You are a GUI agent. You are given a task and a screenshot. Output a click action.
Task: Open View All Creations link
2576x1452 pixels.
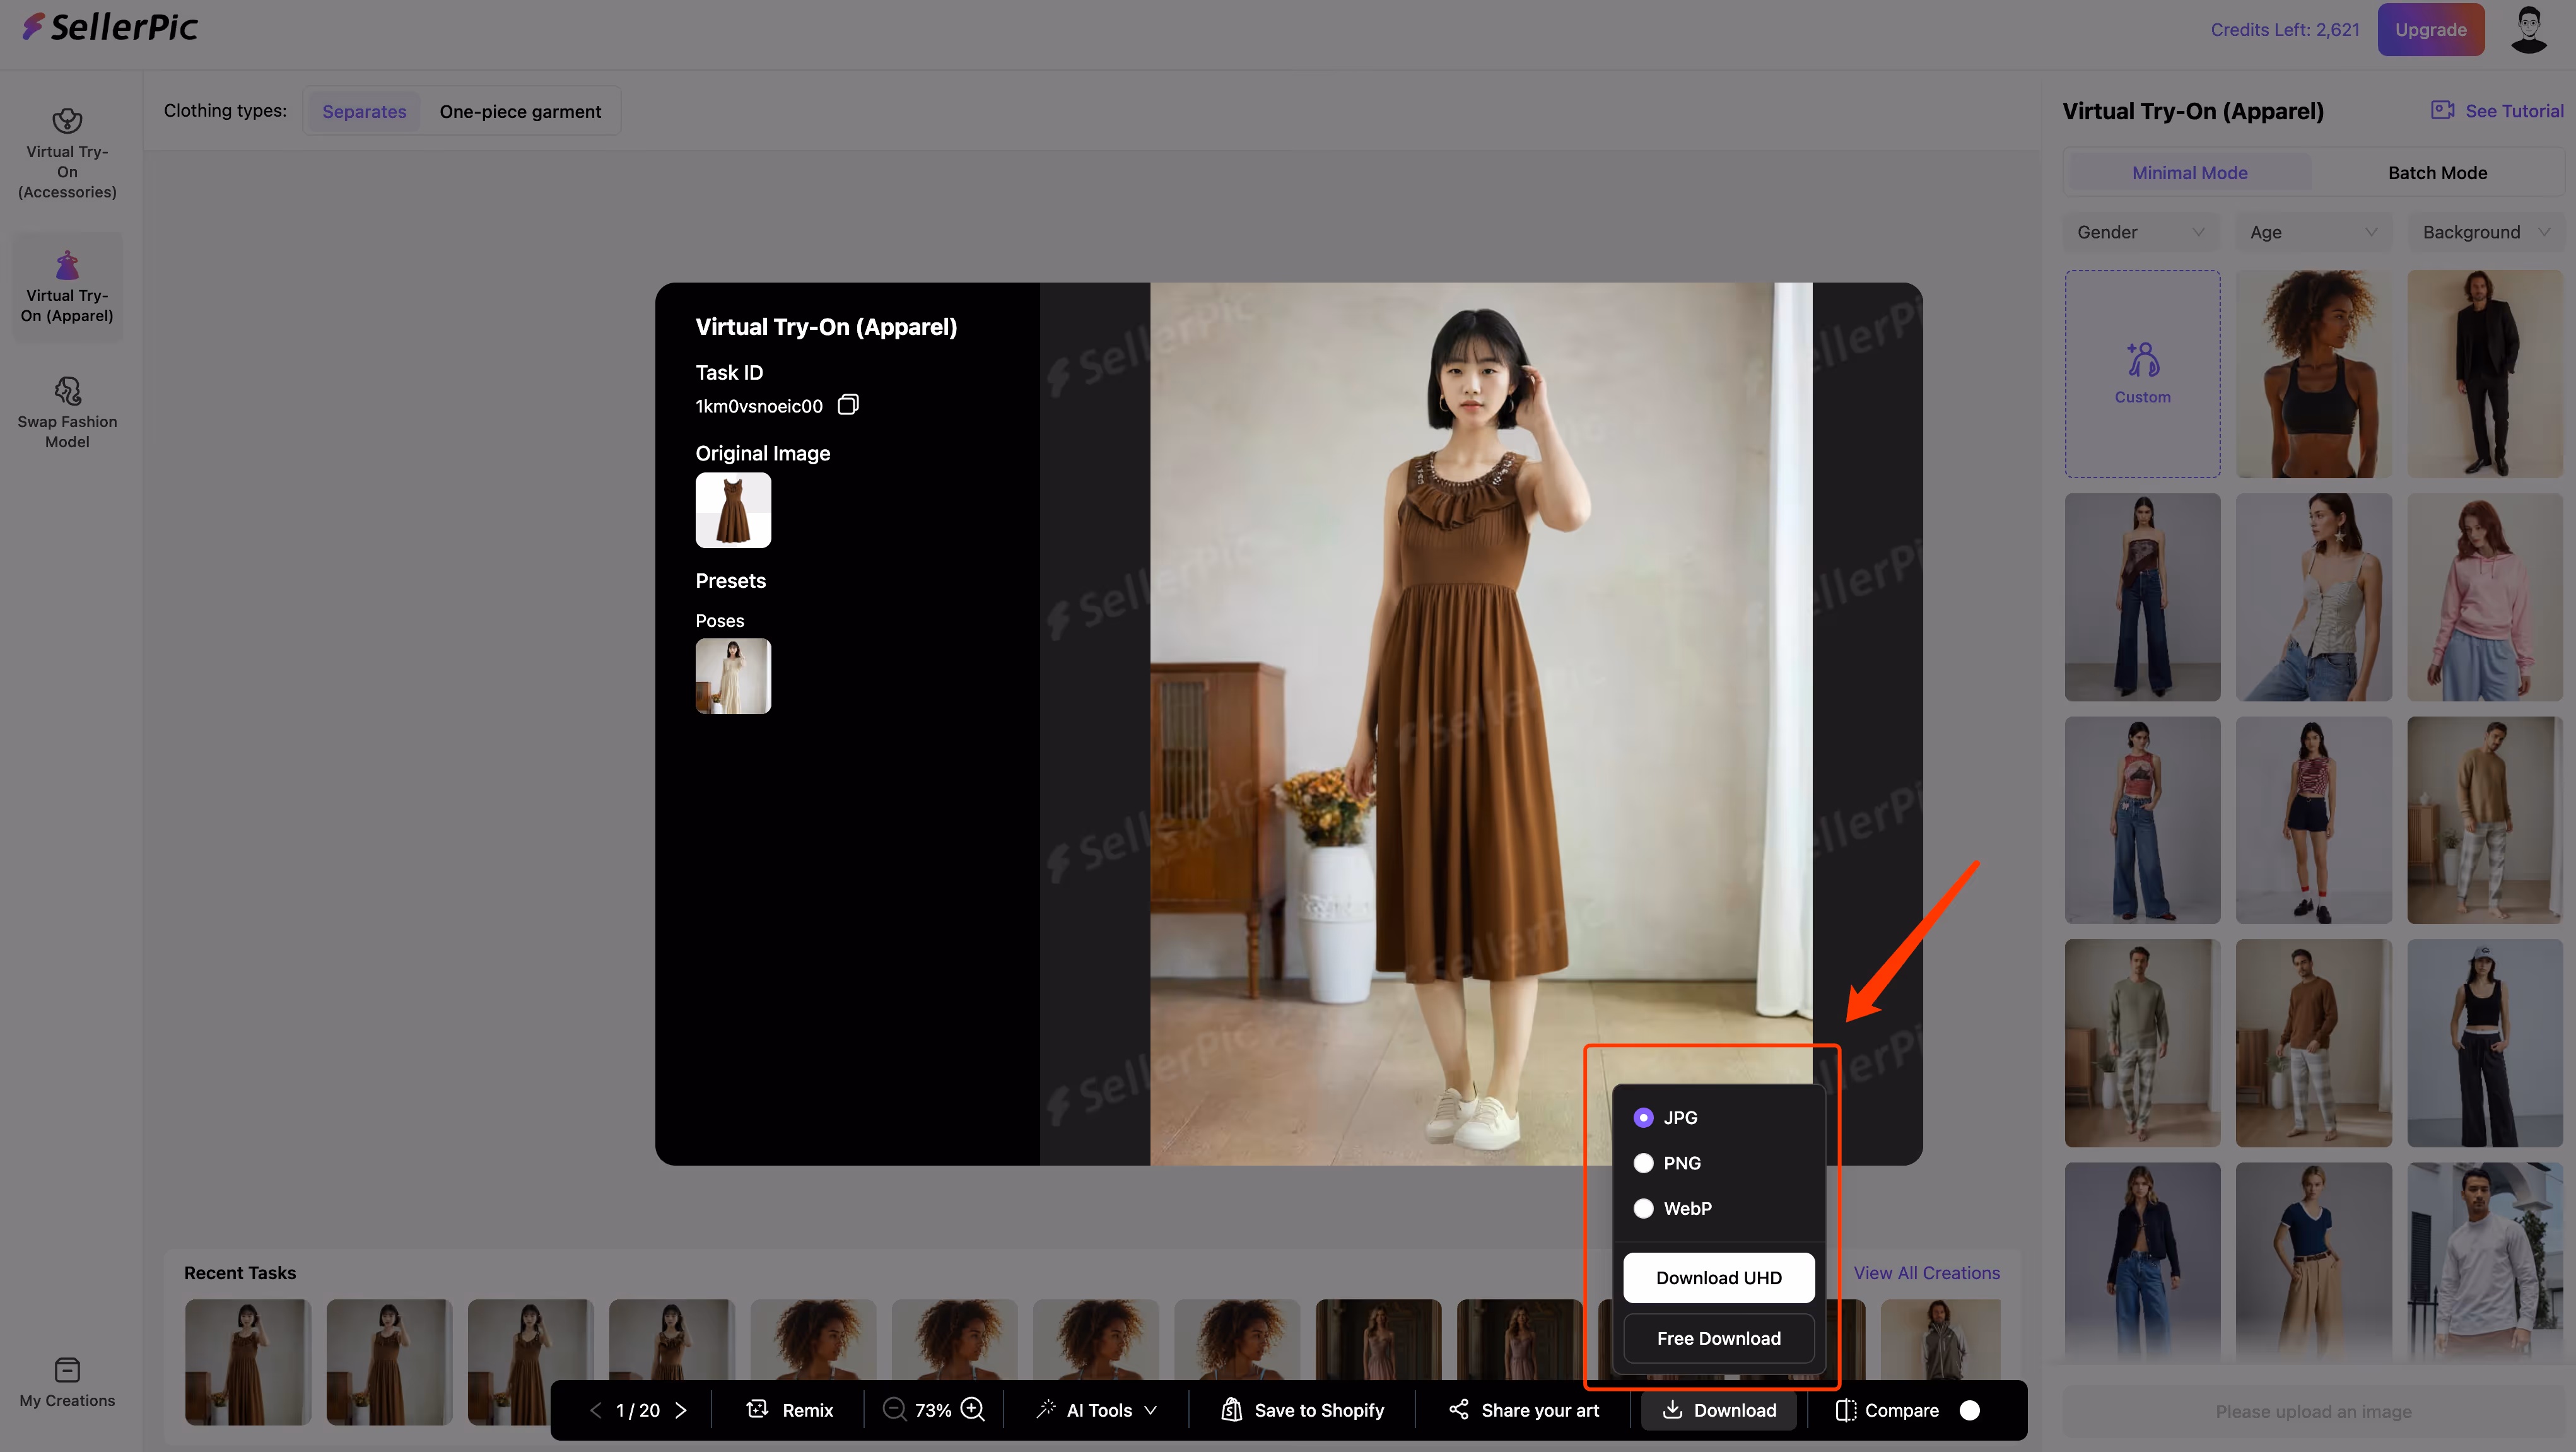[1926, 1273]
